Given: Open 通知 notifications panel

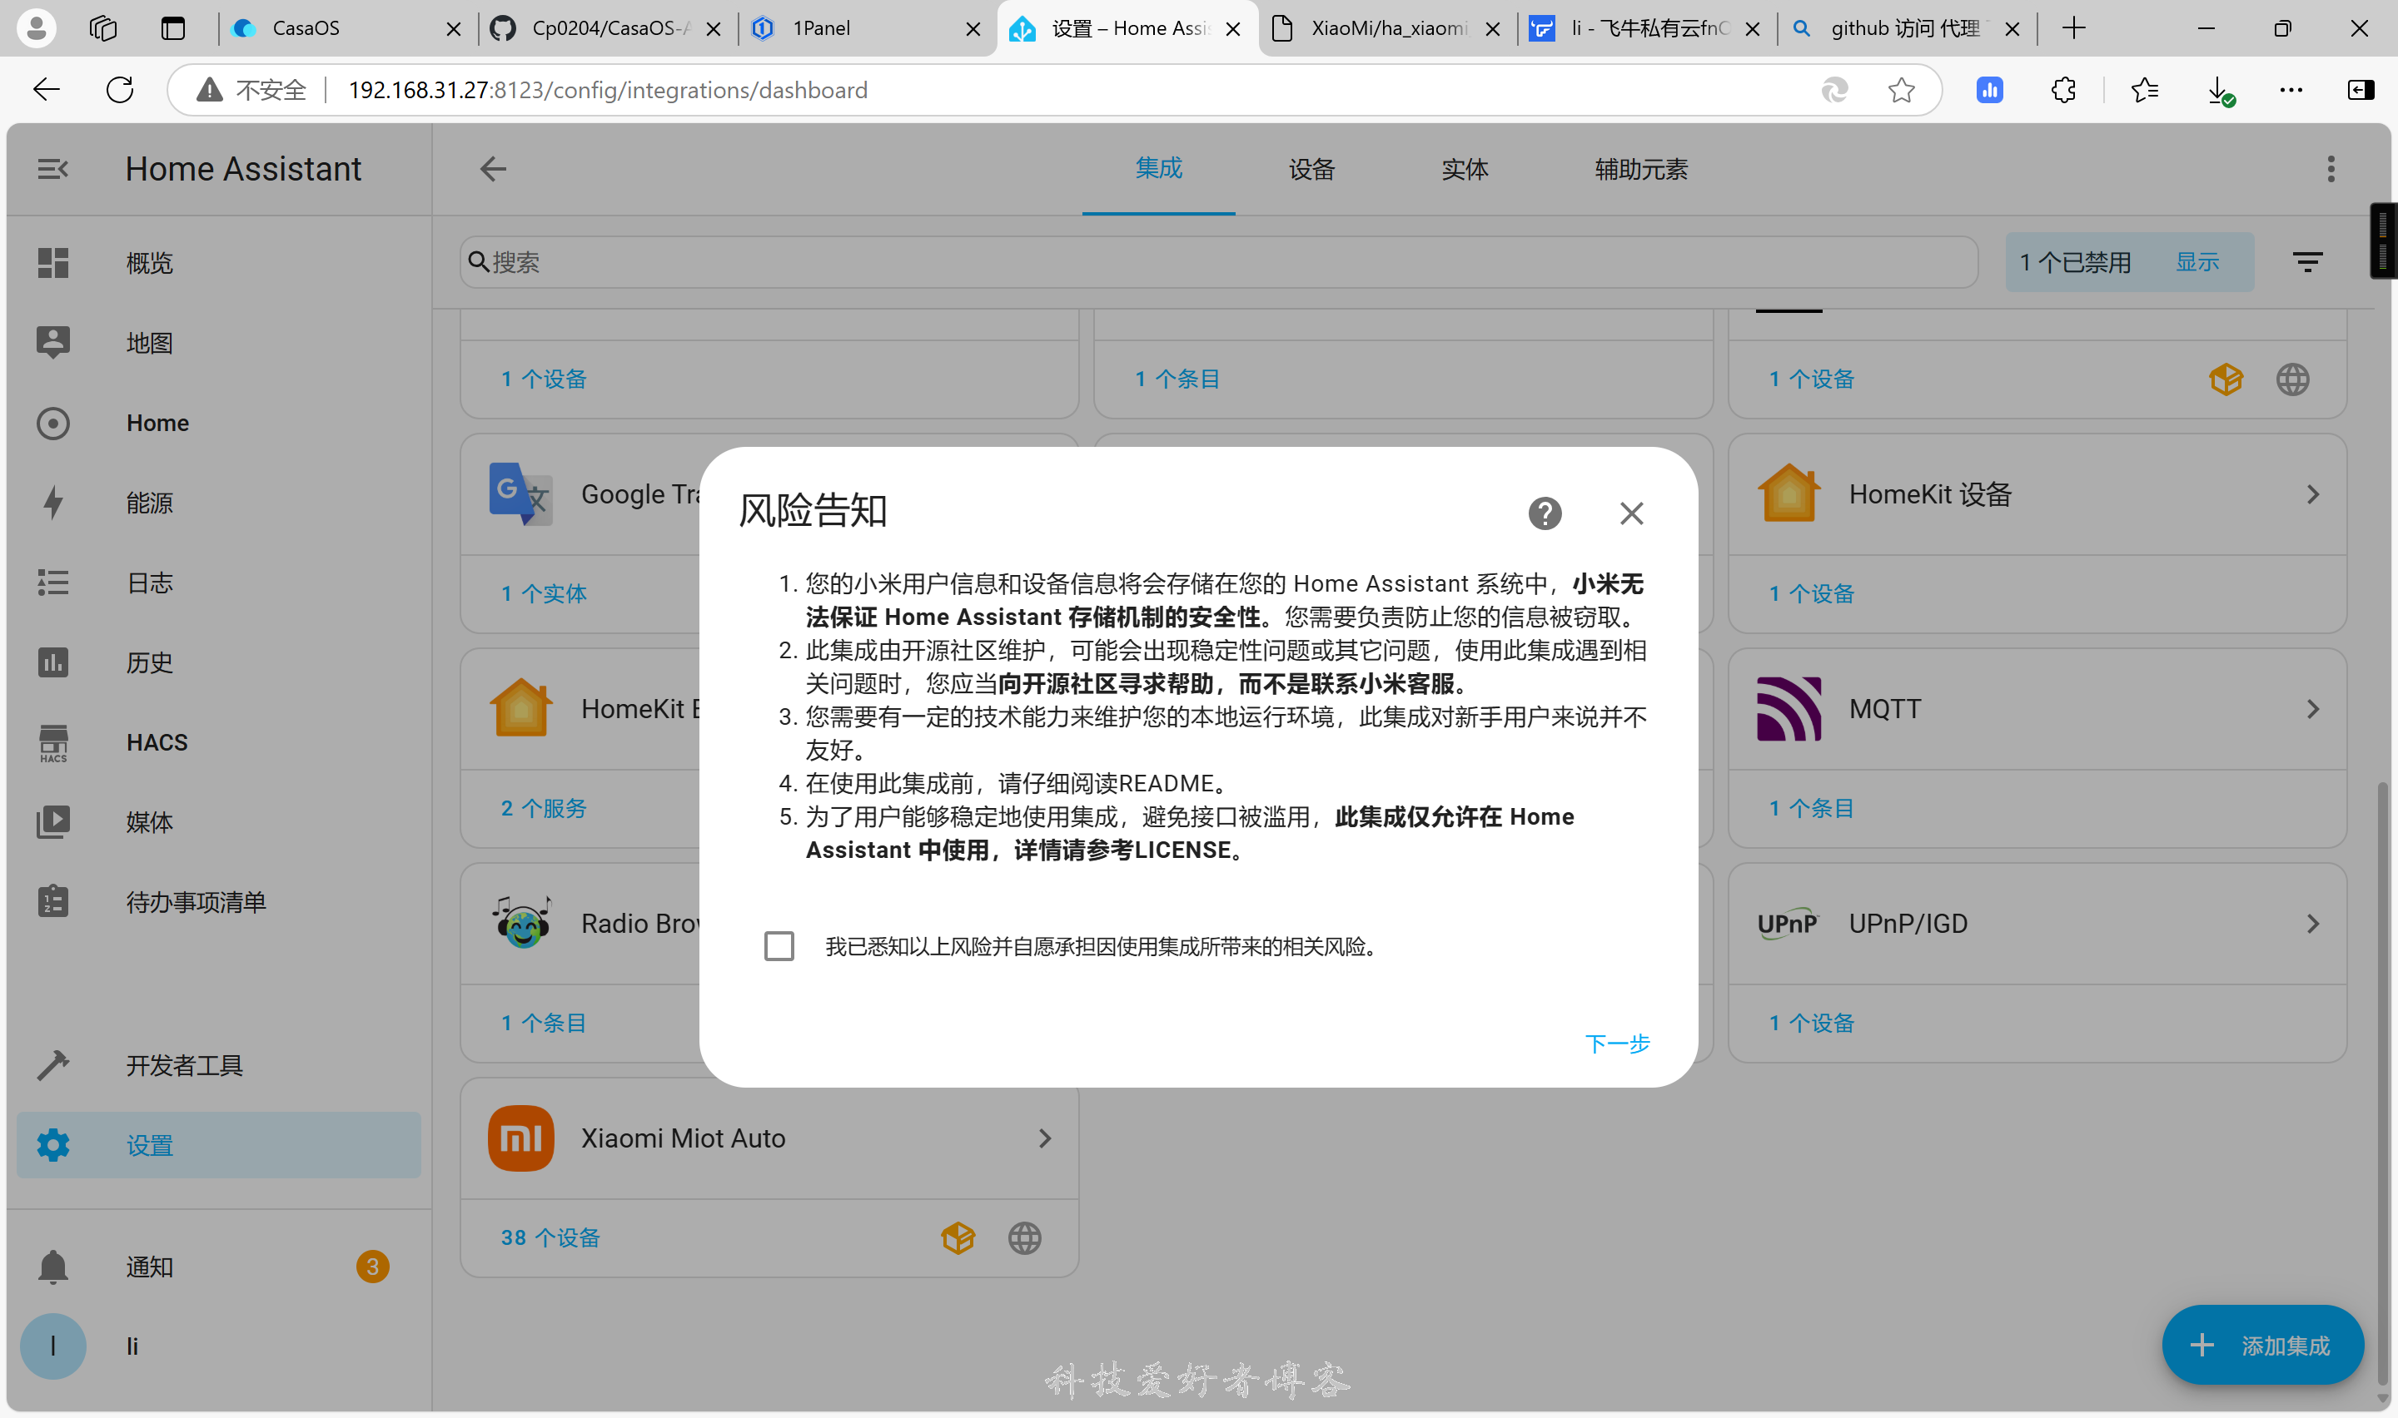Looking at the screenshot, I should tap(219, 1267).
